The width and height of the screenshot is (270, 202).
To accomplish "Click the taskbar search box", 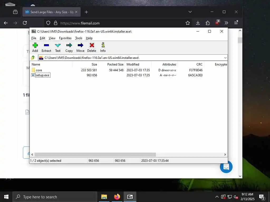I will click(x=55, y=197).
